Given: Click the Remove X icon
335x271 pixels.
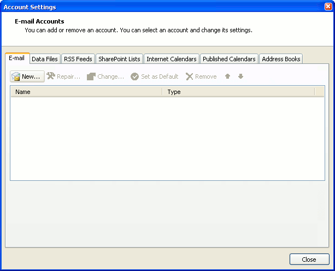Looking at the screenshot, I should (190, 76).
